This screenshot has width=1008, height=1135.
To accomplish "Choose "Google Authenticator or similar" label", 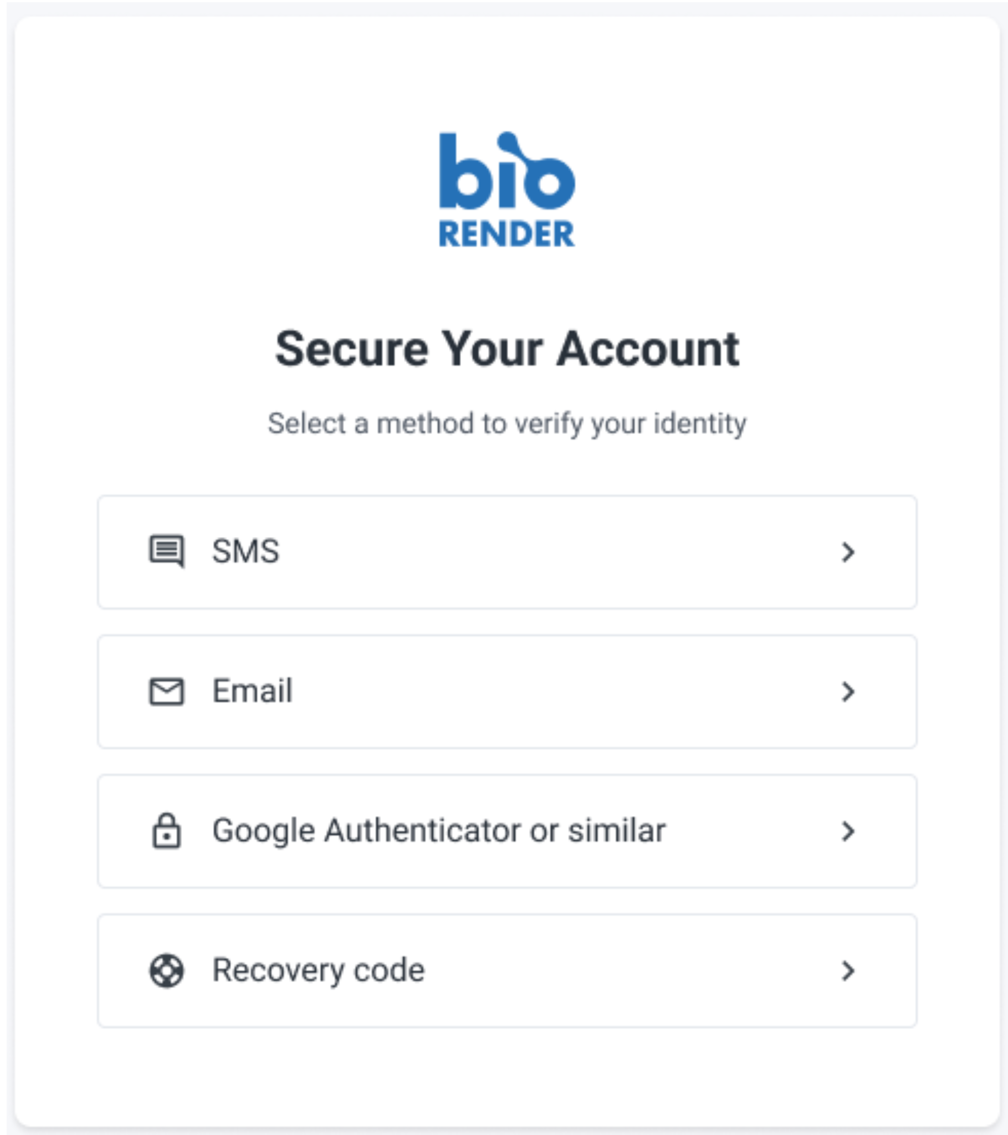I will 439,831.
